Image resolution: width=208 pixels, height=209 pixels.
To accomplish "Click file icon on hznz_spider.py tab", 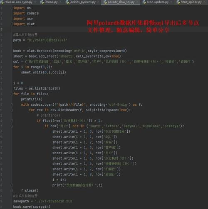I will 178,2.
